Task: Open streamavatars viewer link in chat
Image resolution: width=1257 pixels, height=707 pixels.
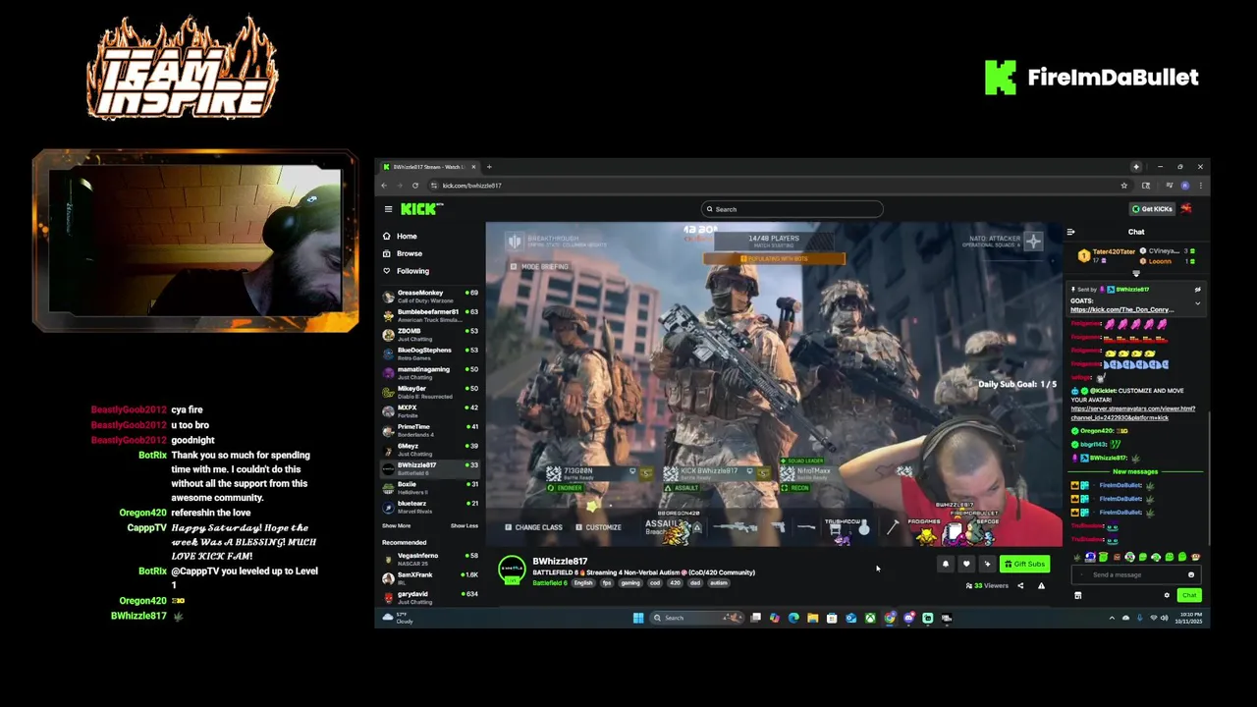Action: 1132,413
